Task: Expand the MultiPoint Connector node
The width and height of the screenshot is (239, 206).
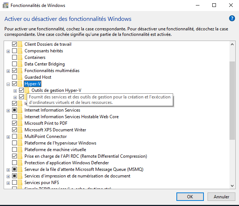Action: click(8, 137)
